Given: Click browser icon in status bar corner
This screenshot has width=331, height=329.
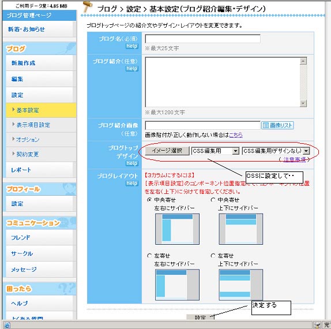Looking at the screenshot, I should [6, 325].
